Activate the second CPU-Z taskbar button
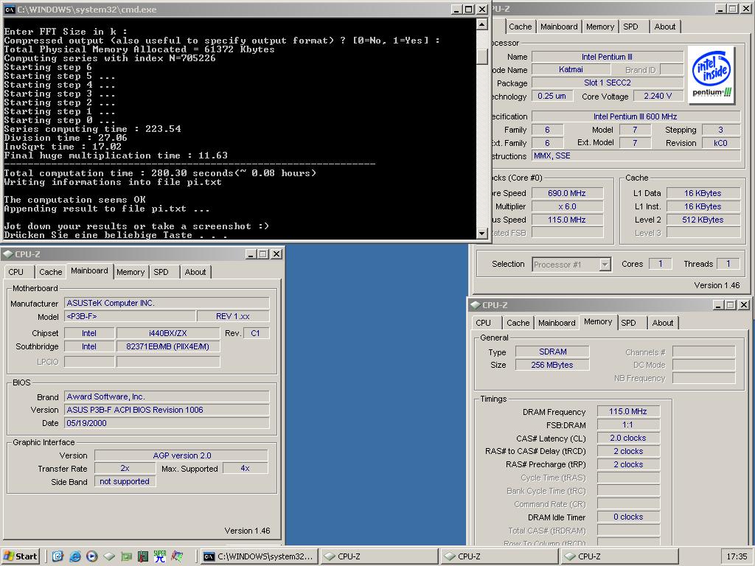755x566 pixels. point(499,556)
